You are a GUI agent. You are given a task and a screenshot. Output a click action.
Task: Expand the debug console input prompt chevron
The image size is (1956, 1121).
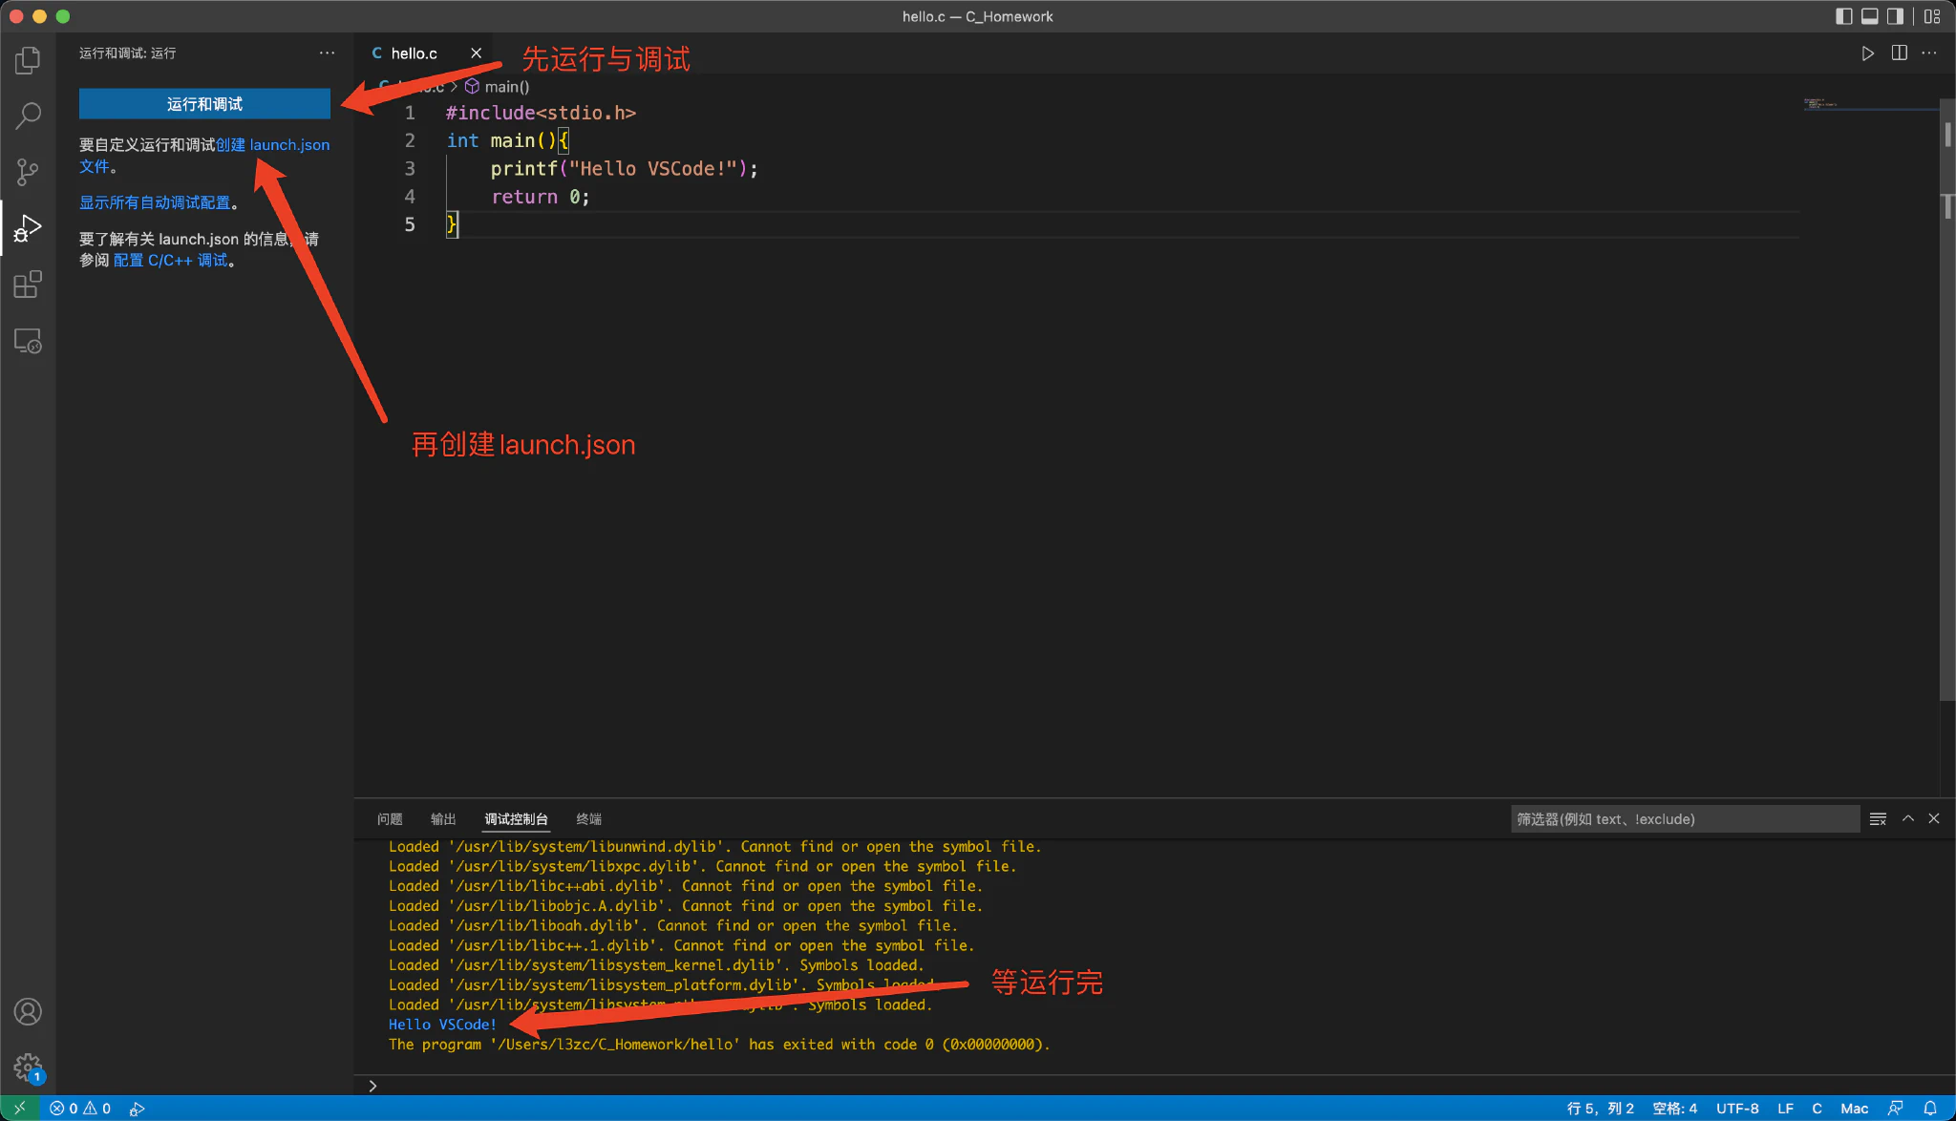372,1086
